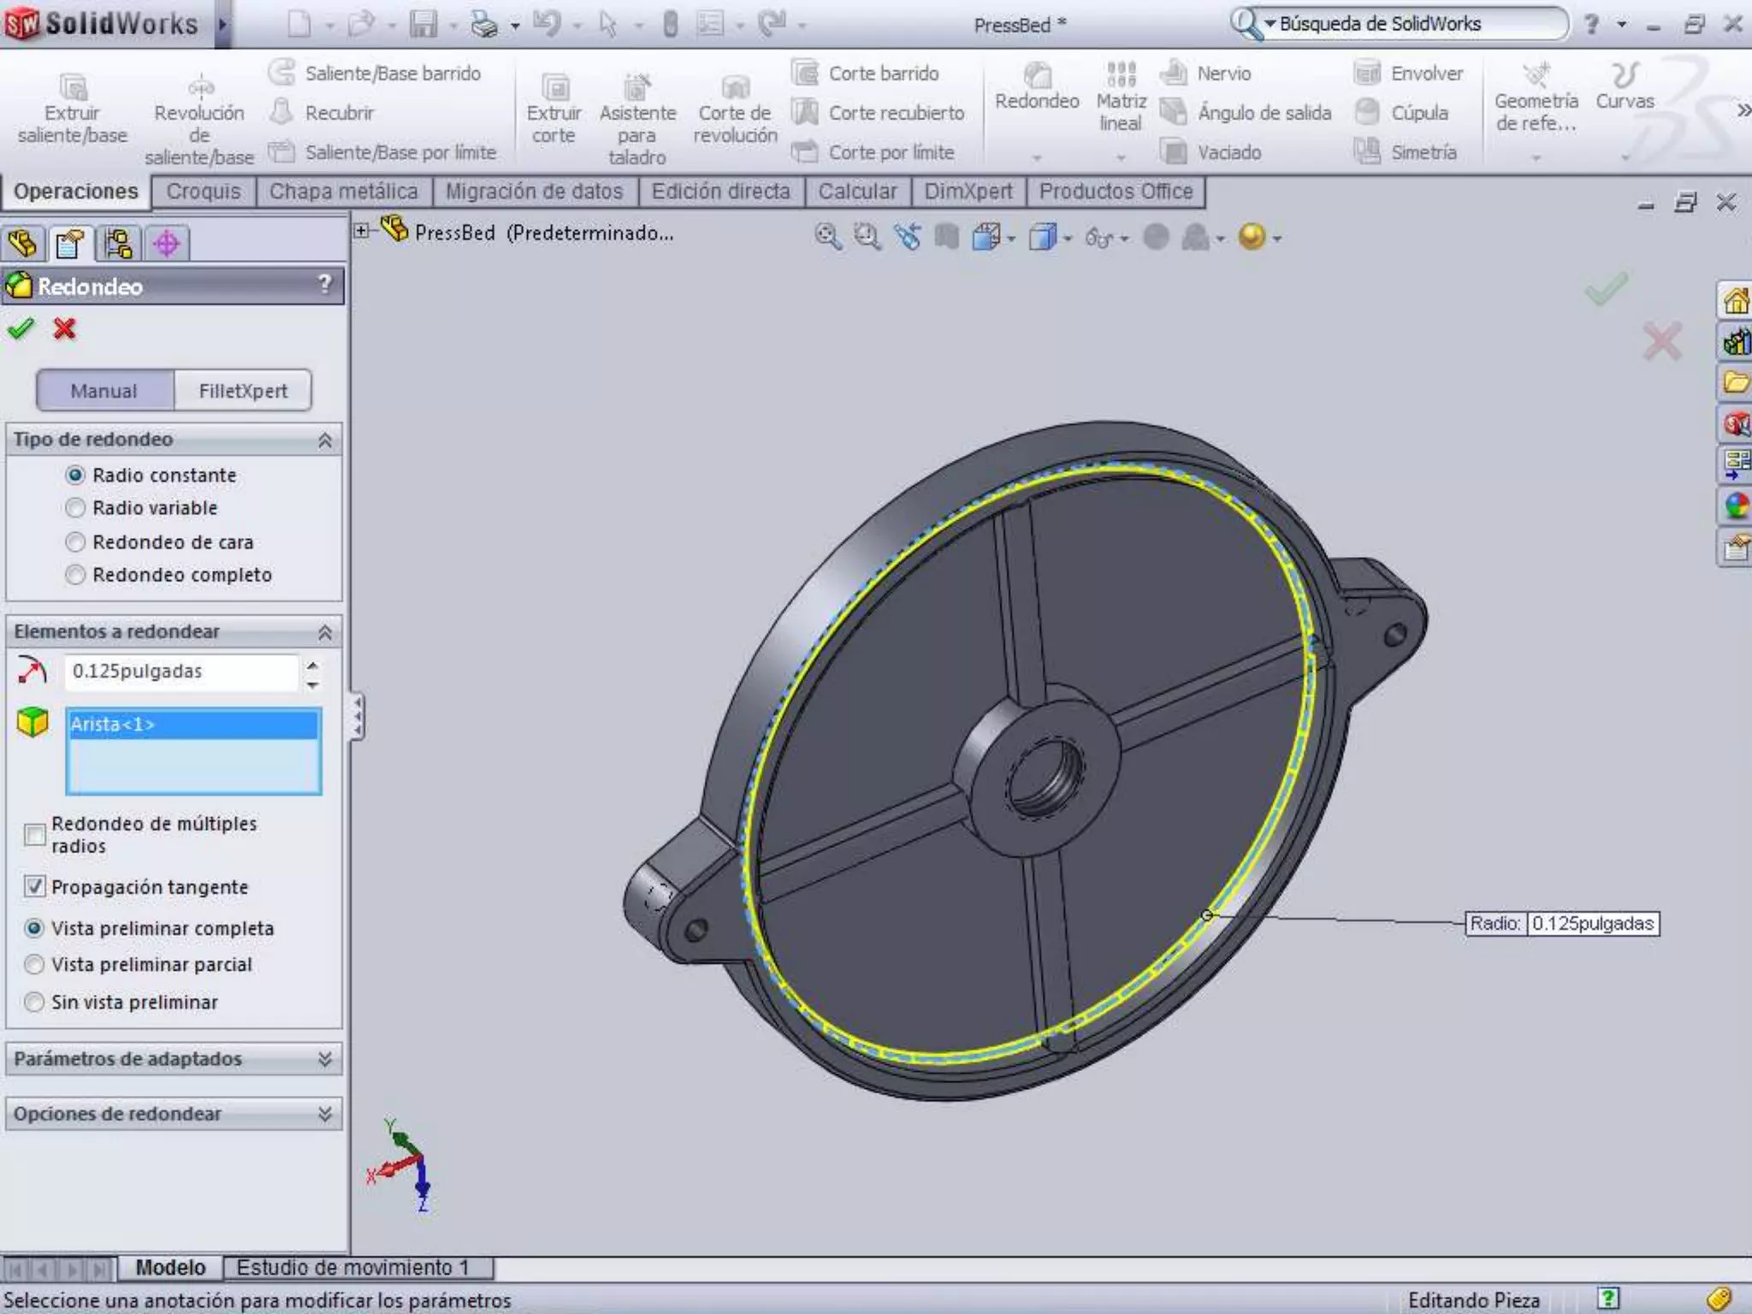Uncheck Propagación tangente option
Viewport: 1752px width, 1314px height.
tap(35, 886)
